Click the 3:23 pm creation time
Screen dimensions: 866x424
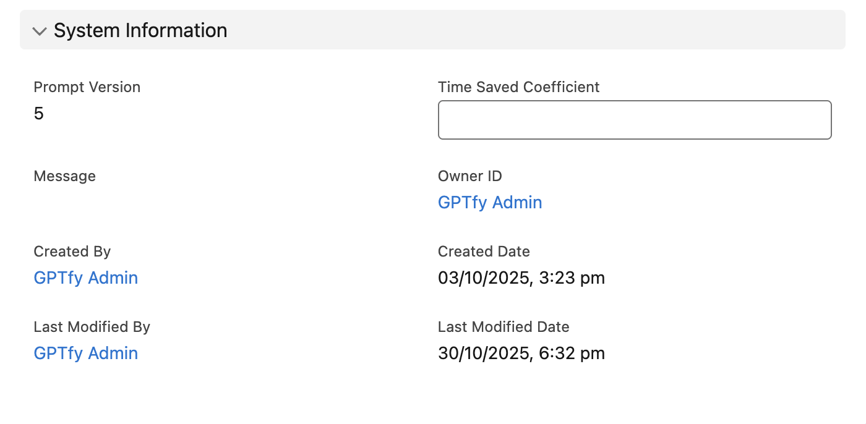(571, 278)
